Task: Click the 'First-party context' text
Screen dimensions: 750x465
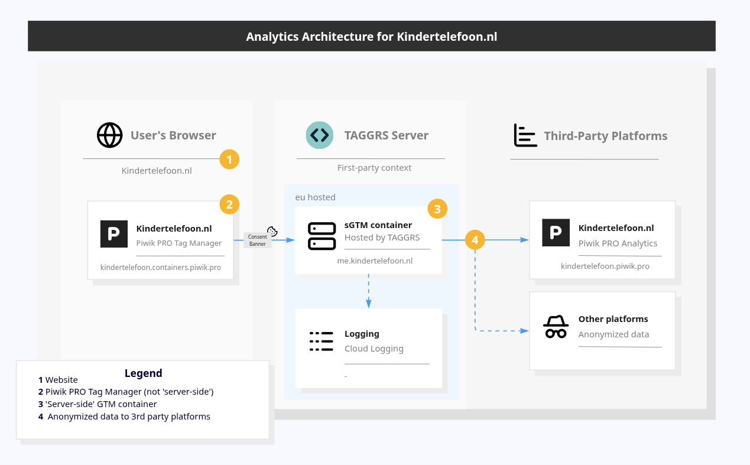Action: pyautogui.click(x=374, y=168)
